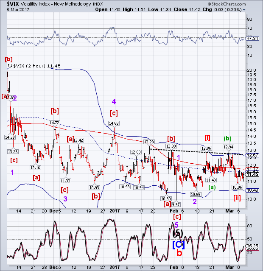
Task: Click the 35.25 stochastic value tag
Action: (252, 246)
